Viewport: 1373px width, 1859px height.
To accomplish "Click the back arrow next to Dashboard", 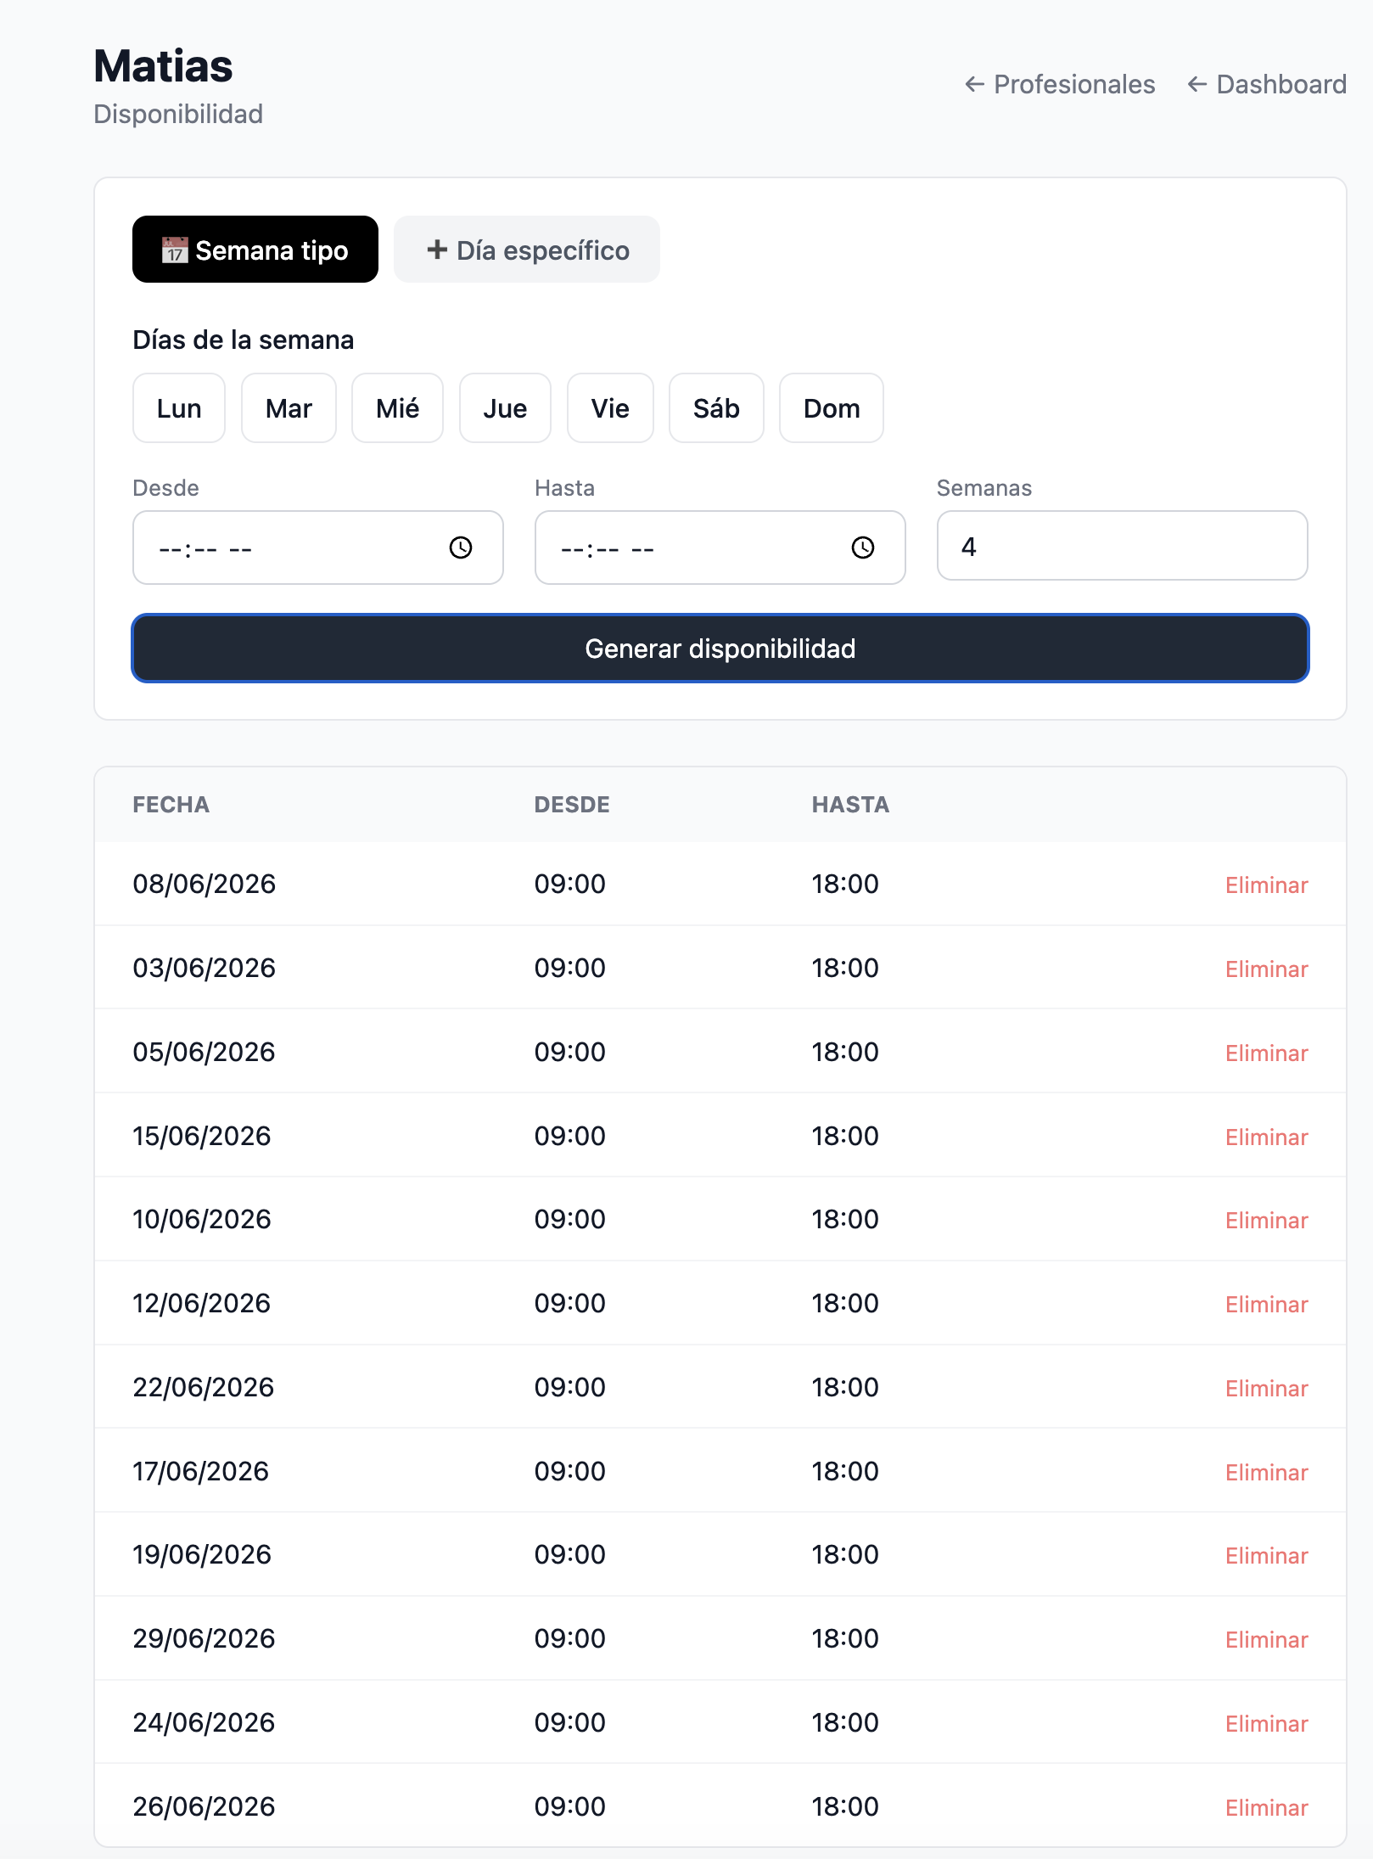I will pos(1197,84).
